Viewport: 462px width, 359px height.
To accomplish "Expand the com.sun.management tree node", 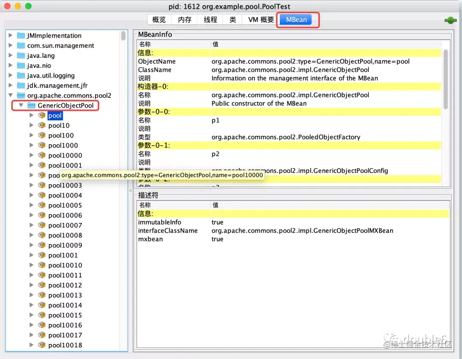I will pos(10,45).
